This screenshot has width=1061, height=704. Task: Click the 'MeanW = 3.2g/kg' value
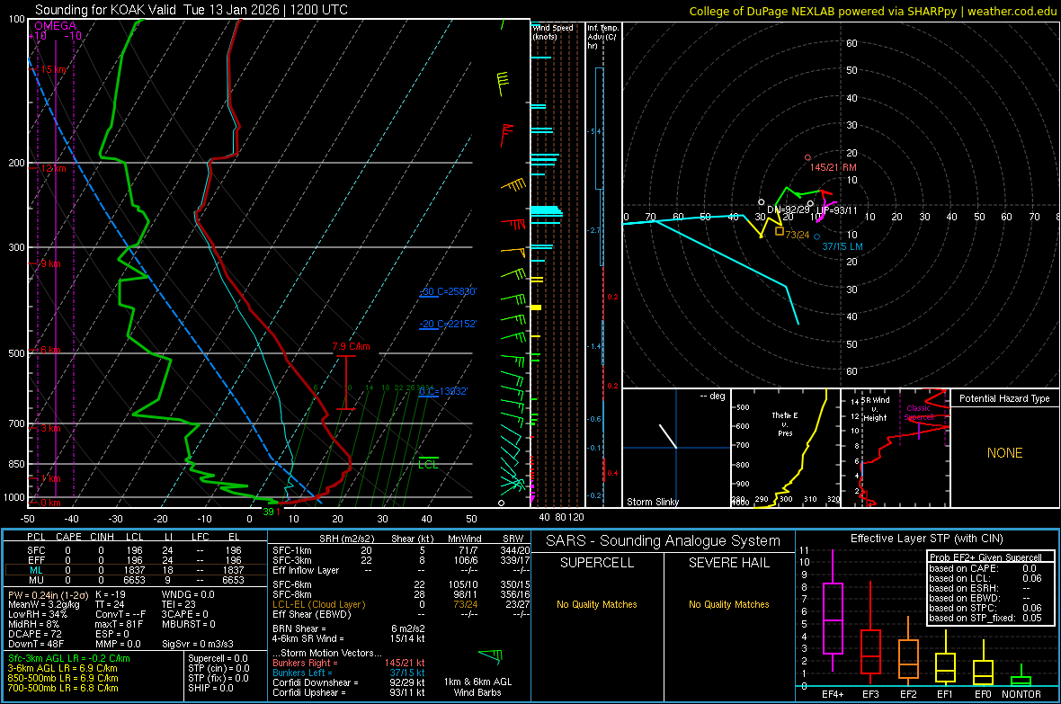(x=43, y=604)
